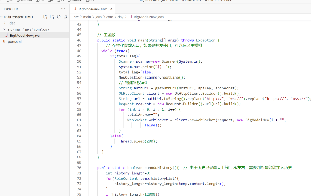This screenshot has width=311, height=196.
Task: Click the com breadcrumb segment
Action: click(109, 17)
